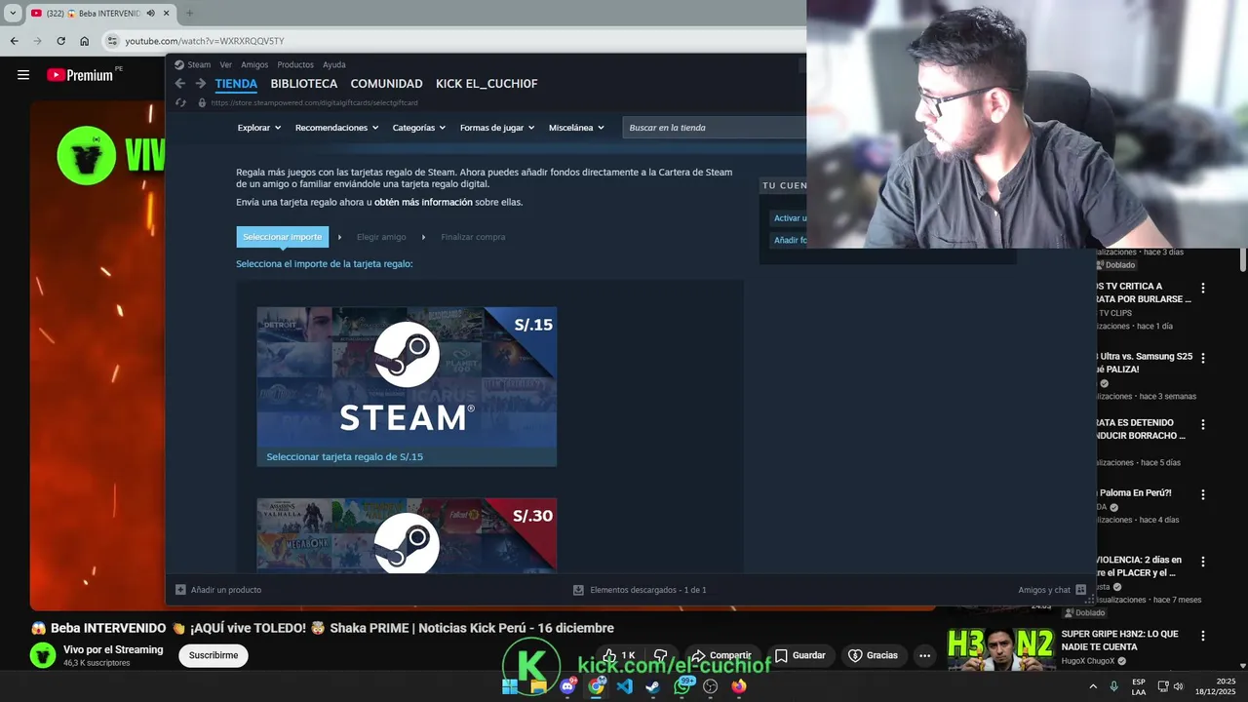This screenshot has height=702, width=1248.
Task: Open the Discord taskbar icon
Action: tap(567, 686)
